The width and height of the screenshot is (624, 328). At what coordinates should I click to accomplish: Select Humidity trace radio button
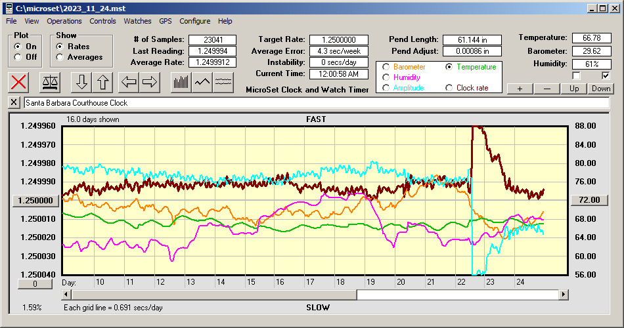tap(386, 77)
